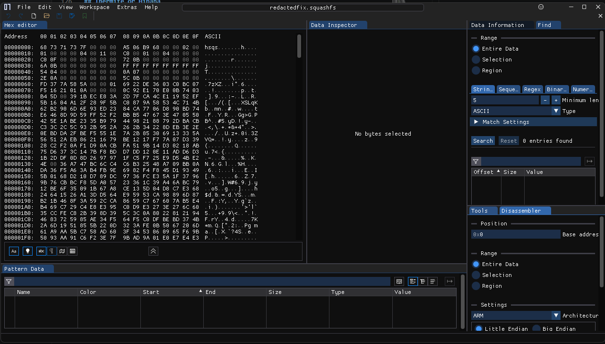Image resolution: width=605 pixels, height=344 pixels.
Task: Create a new file with the blank page icon
Action: [x=34, y=16]
